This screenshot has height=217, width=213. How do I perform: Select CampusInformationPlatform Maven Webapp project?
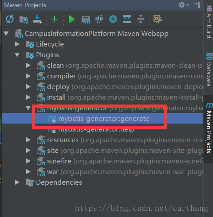click(x=97, y=34)
